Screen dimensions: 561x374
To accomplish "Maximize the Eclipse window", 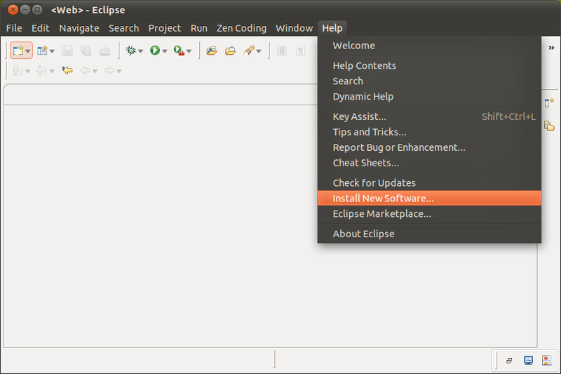I will (37, 10).
